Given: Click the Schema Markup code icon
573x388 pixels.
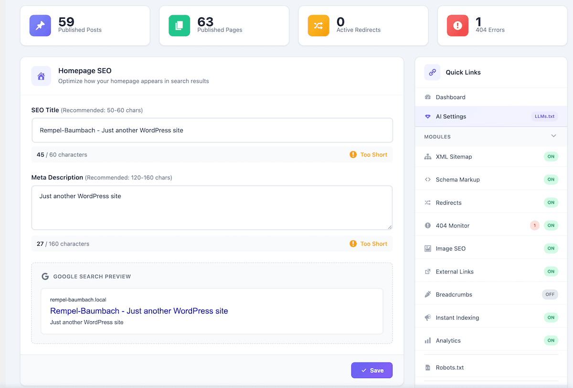Looking at the screenshot, I should pyautogui.click(x=427, y=179).
